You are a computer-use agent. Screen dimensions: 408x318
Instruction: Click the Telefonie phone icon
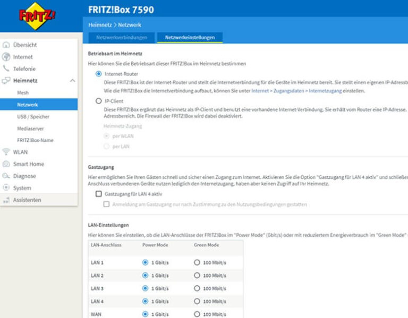(x=6, y=68)
